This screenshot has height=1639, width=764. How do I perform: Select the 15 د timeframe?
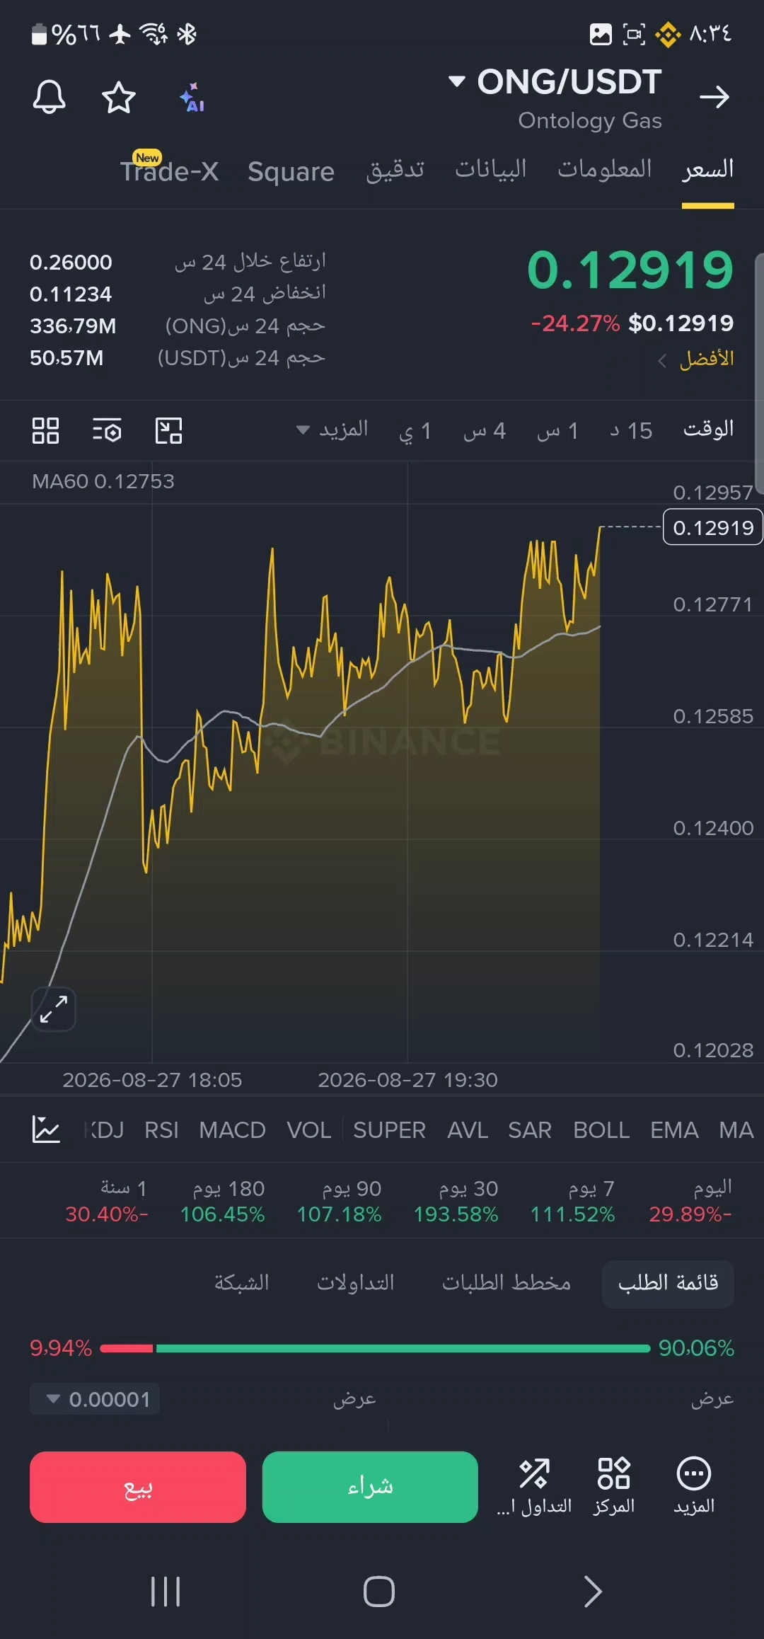632,430
